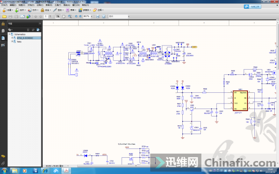The height and width of the screenshot is (174, 279).
Task: Expand the 4716_0.SCHDOC bookmark node
Action: point(12,38)
